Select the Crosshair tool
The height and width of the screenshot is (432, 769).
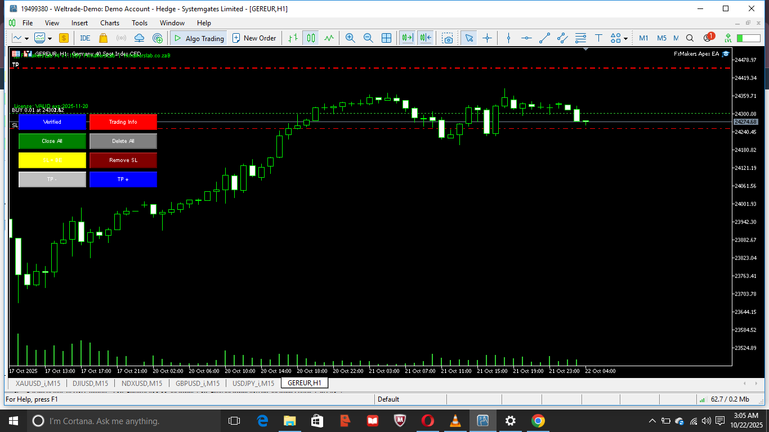point(488,38)
